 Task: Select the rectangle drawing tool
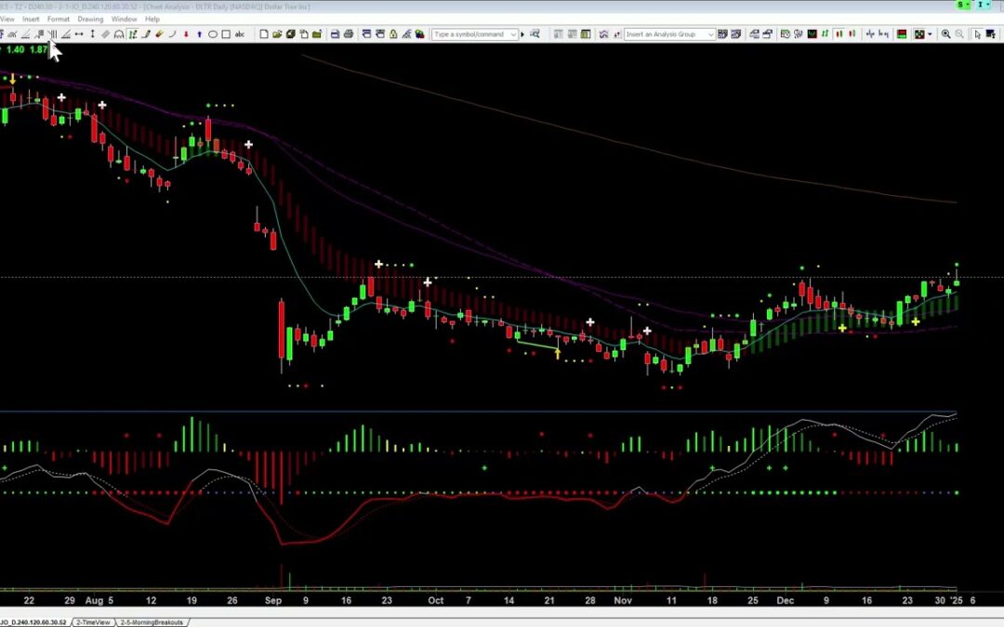226,34
